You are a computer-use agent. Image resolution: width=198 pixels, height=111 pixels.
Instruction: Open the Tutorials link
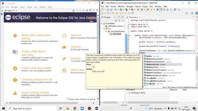point(75,47)
